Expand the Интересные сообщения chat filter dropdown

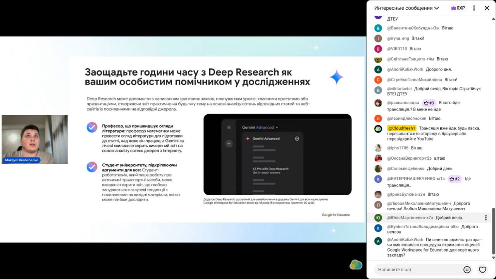click(437, 8)
